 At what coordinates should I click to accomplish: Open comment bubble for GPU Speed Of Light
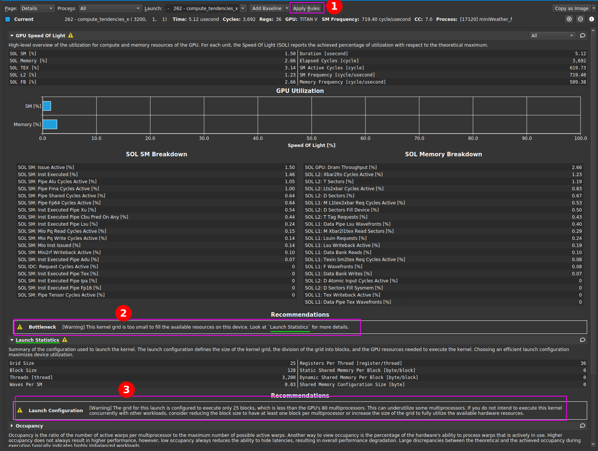[582, 35]
